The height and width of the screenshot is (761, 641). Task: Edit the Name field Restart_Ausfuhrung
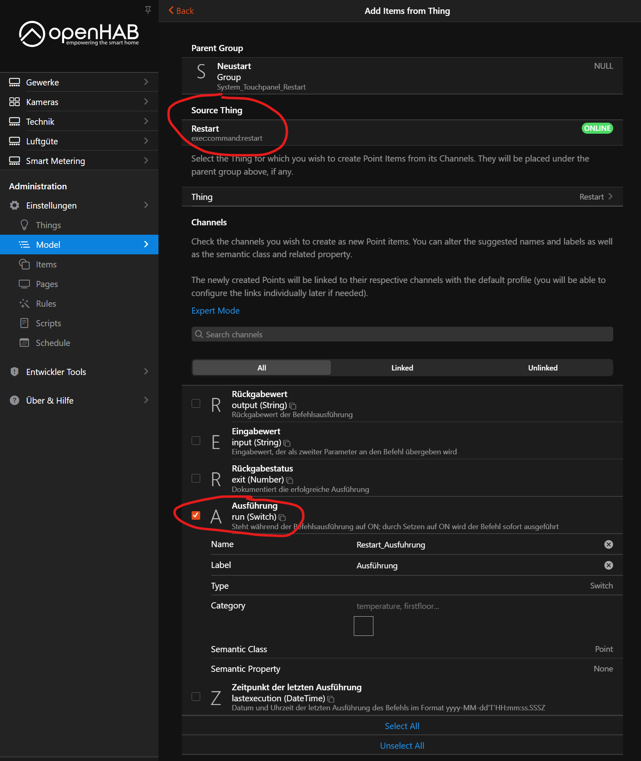[478, 544]
